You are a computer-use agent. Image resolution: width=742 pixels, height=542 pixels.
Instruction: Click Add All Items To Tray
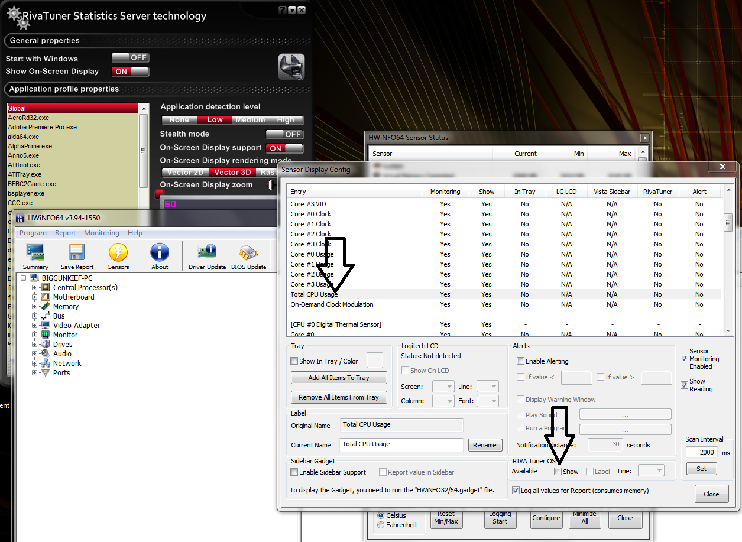point(339,378)
